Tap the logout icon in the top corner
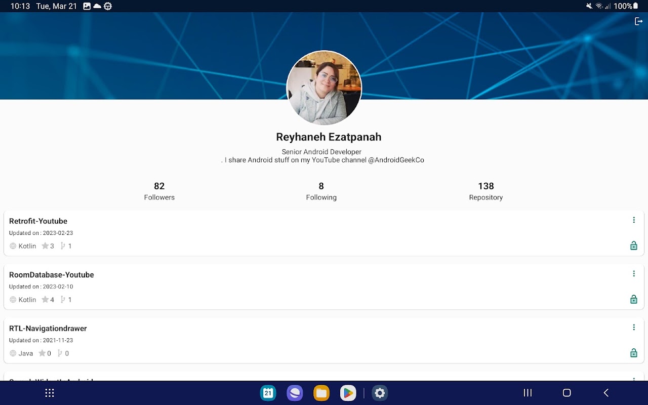This screenshot has height=405, width=648. [638, 21]
